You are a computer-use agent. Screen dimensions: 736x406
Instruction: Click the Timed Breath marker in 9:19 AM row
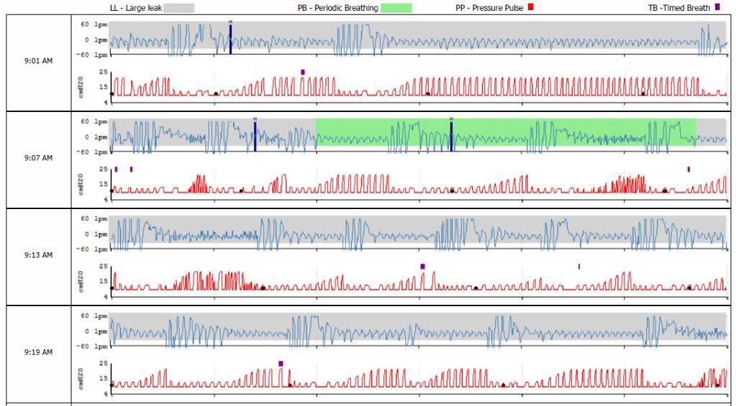pyautogui.click(x=281, y=364)
